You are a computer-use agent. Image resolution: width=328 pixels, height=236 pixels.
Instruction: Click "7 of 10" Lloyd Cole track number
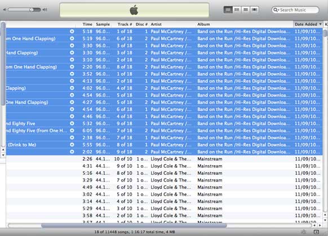pyautogui.click(x=125, y=180)
